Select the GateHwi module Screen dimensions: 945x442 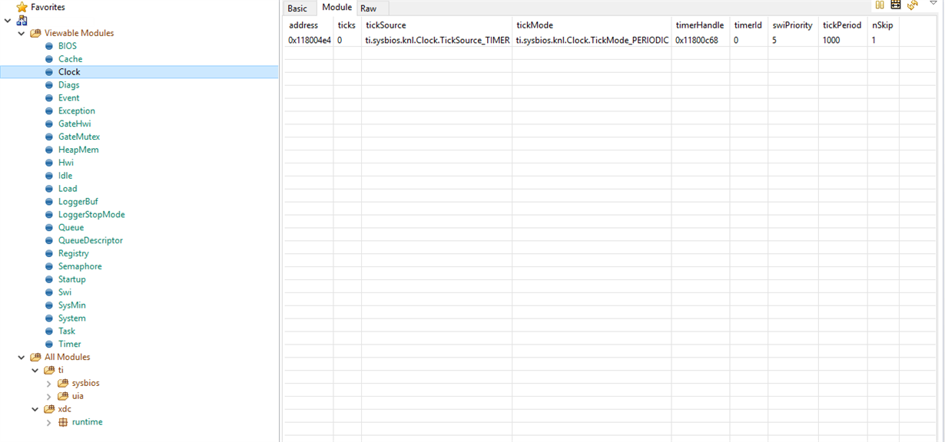75,124
